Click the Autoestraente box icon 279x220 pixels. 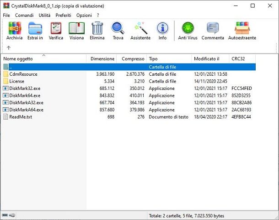pyautogui.click(x=242, y=28)
